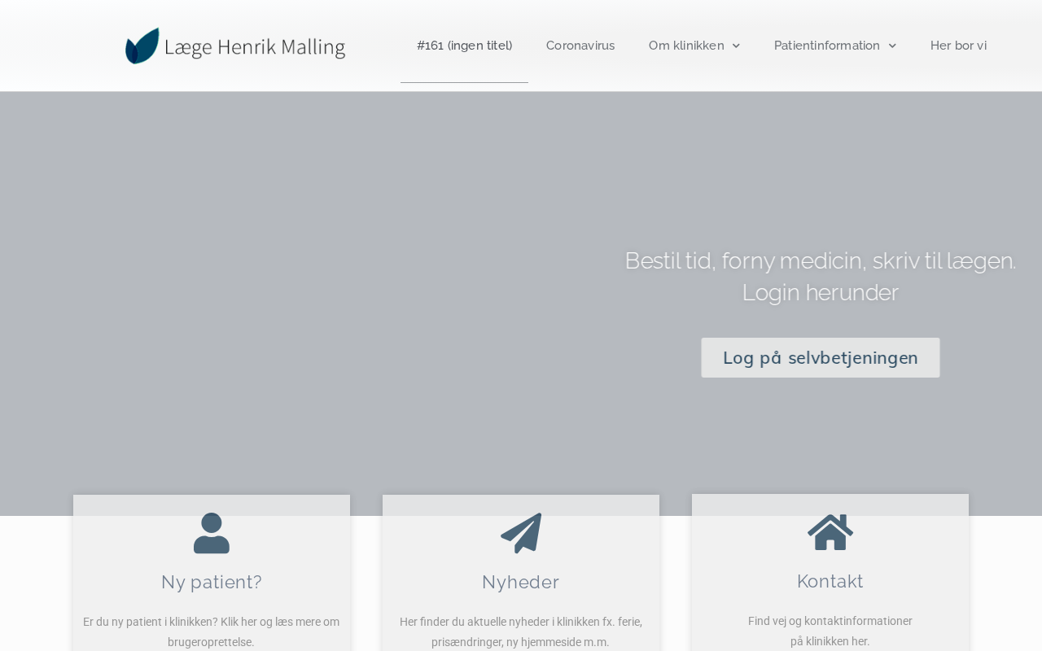The height and width of the screenshot is (651, 1042).
Task: Open the Patientinformation menu
Action: pyautogui.click(x=826, y=46)
